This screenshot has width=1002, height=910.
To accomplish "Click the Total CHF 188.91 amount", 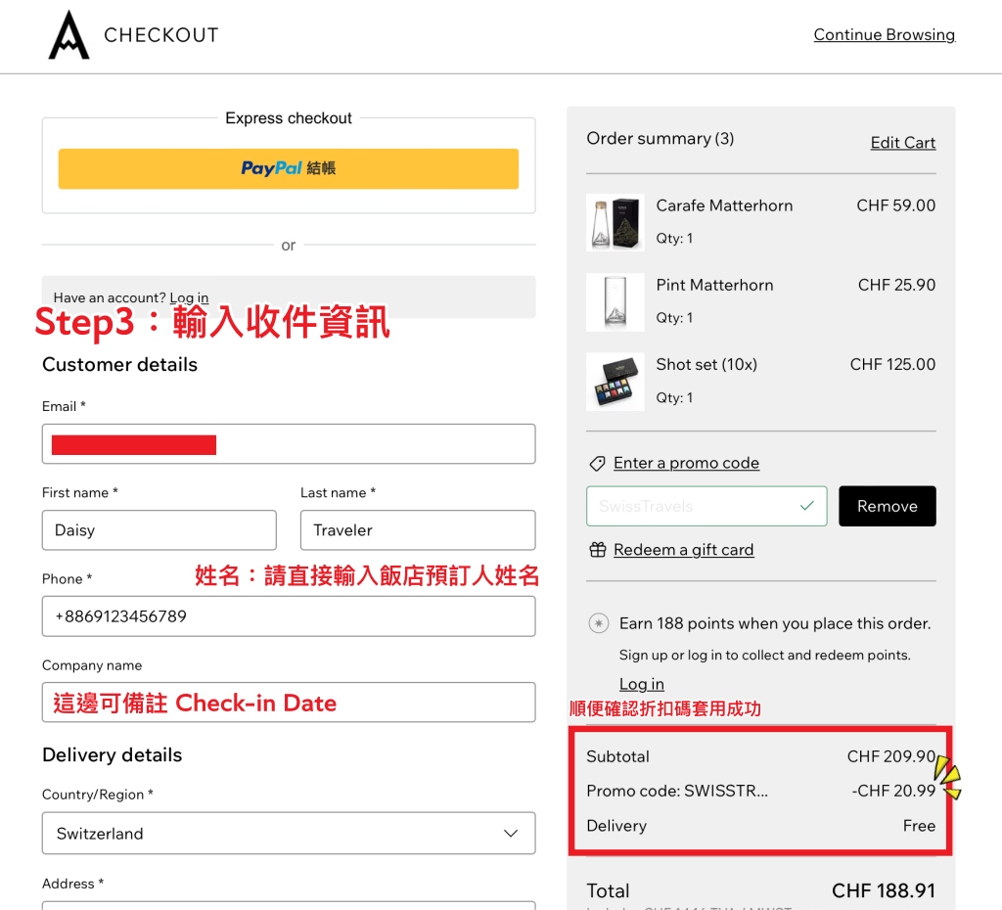I will [884, 890].
